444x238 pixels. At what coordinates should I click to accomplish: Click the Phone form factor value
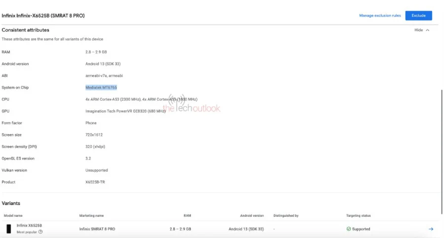(x=91, y=123)
